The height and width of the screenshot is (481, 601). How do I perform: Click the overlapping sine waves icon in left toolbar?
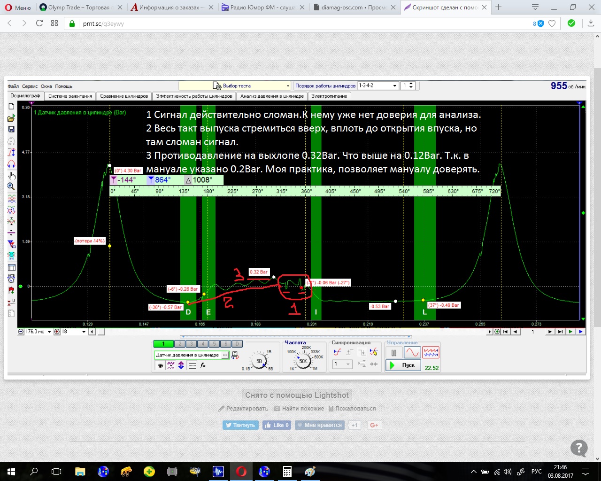[12, 210]
